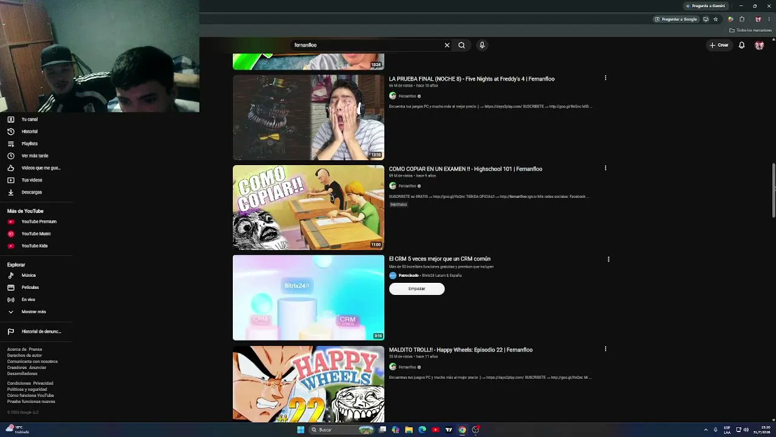Viewport: 776px width, 437px height.
Task: Open YouTube Music from the sidebar
Action: pyautogui.click(x=36, y=234)
